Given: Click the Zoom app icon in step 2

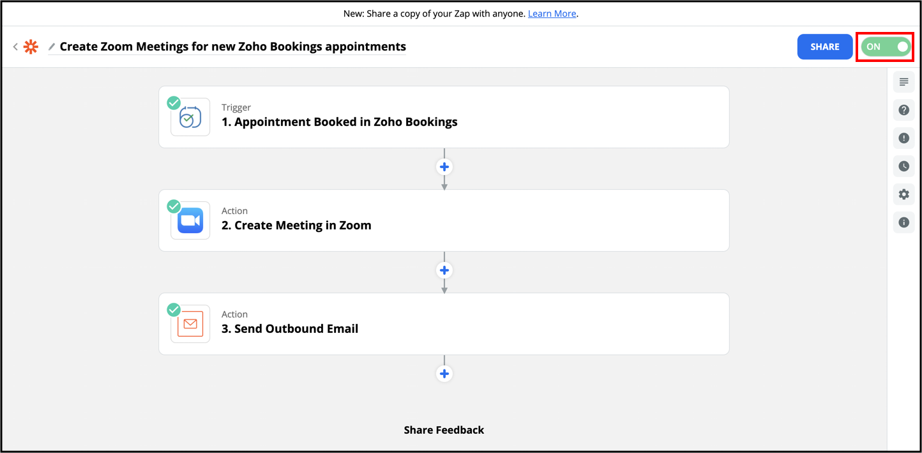Looking at the screenshot, I should coord(190,221).
